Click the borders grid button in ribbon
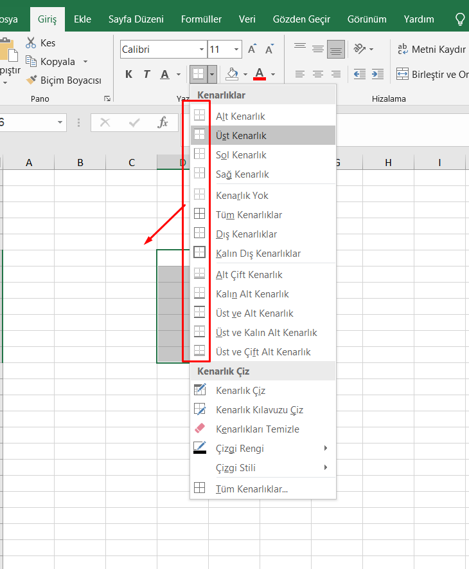Screen dimensions: 469x569 tap(199, 74)
